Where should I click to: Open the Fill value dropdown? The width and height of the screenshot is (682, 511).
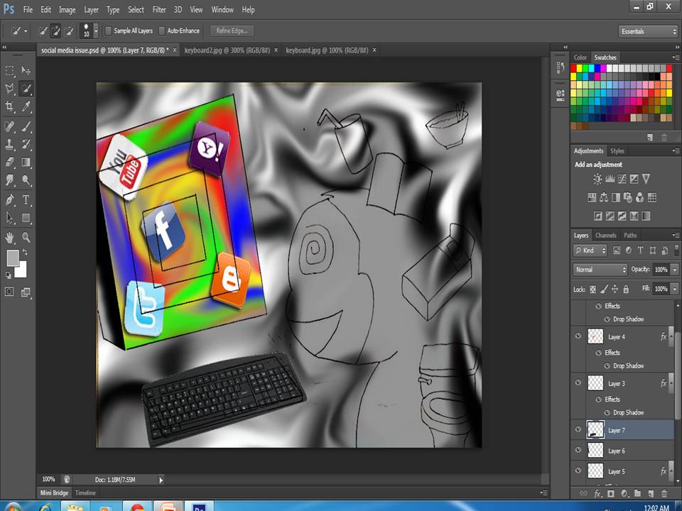coord(675,289)
